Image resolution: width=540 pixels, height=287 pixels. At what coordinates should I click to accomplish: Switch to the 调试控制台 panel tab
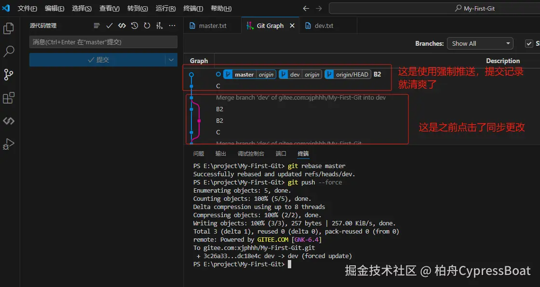[x=251, y=154]
